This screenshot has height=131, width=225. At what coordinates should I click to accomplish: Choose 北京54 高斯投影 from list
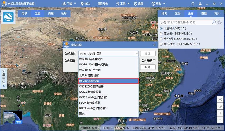(x=108, y=75)
